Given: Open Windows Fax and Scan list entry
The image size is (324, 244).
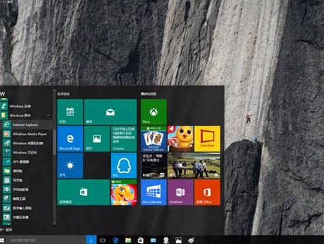Looking at the screenshot, I should [27, 143].
